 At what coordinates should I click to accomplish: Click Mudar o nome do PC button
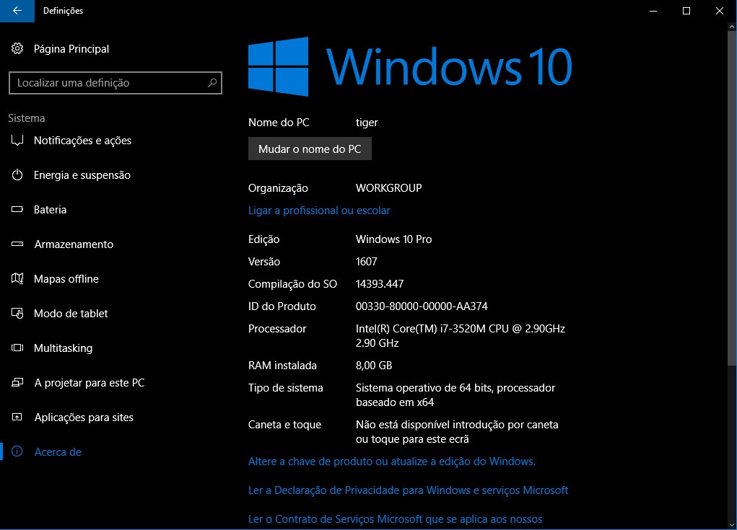click(x=310, y=149)
